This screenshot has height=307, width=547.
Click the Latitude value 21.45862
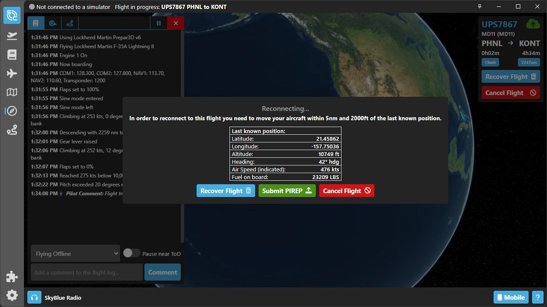click(327, 139)
